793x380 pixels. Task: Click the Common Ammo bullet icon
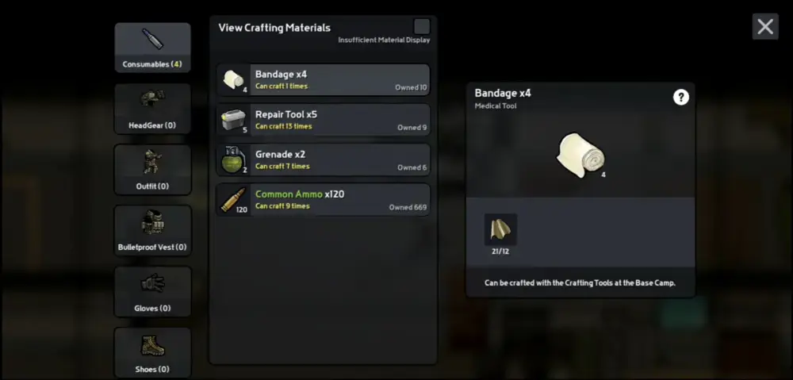click(x=233, y=199)
